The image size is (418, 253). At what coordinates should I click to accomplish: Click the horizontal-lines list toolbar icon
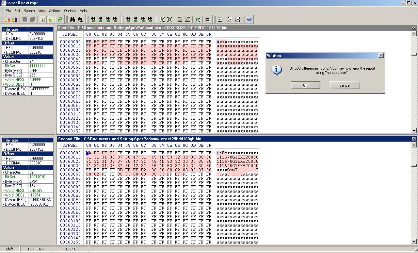(x=207, y=20)
